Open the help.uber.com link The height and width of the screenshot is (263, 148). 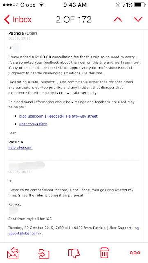(x=20, y=148)
